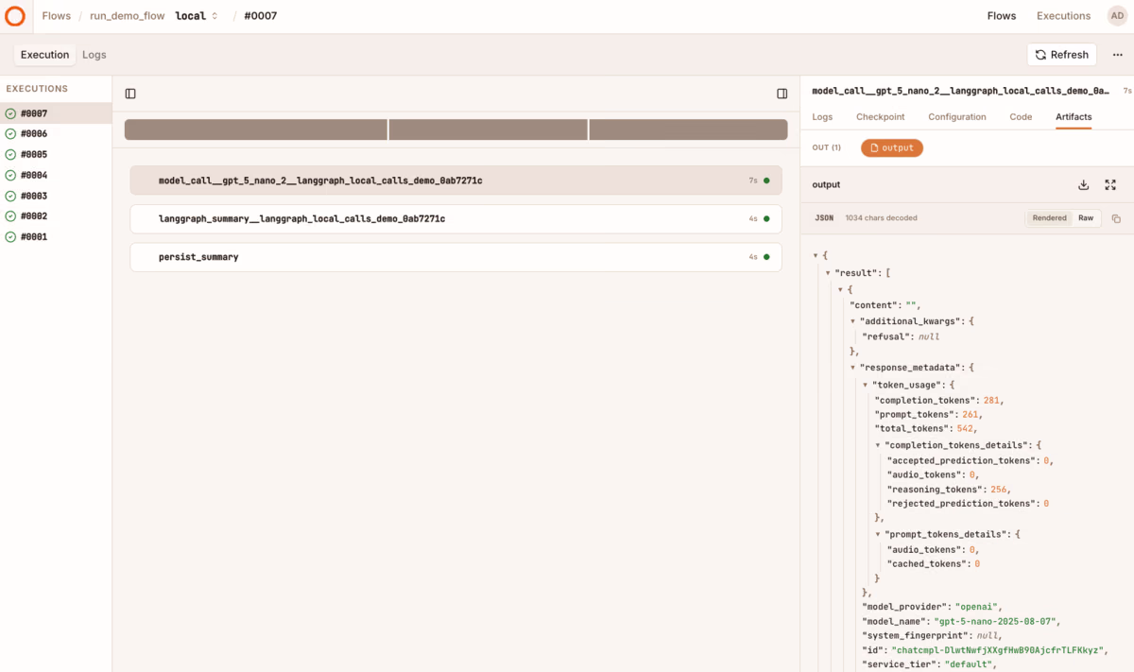Click status check icon of execution #0007
The width and height of the screenshot is (1134, 672).
10,113
